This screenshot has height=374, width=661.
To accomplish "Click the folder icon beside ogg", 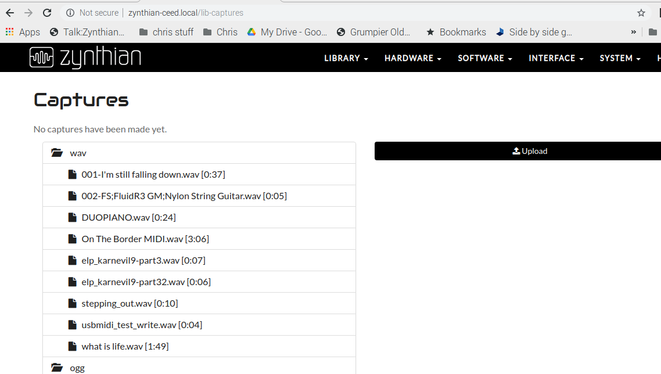I will click(x=56, y=367).
